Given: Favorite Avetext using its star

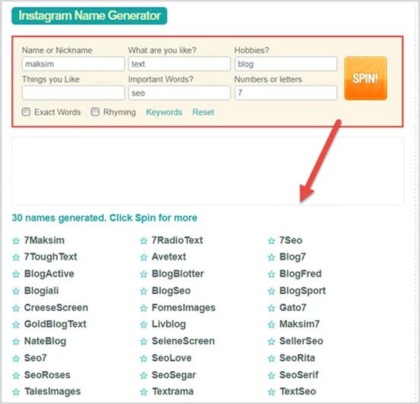Looking at the screenshot, I should click(144, 257).
